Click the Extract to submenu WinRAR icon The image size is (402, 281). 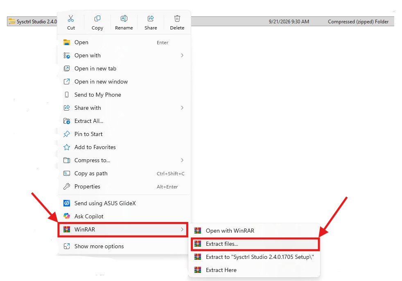coord(198,257)
